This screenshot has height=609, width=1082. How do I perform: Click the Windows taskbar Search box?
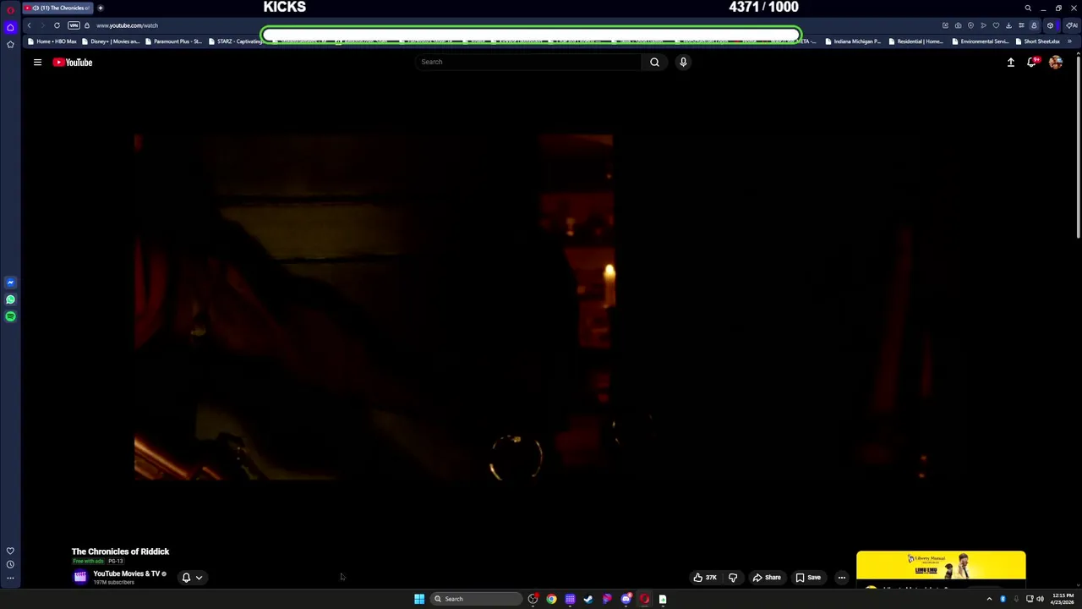(475, 599)
